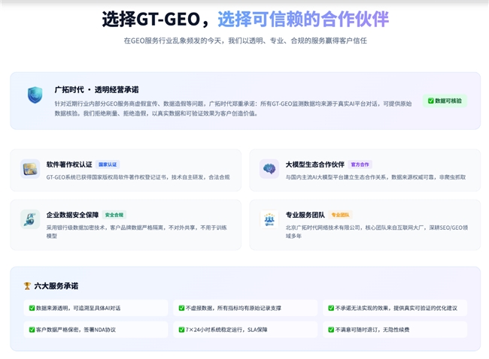
Task: Click the checkmark beside 不承诺无法实现的效果
Action: pyautogui.click(x=330, y=308)
